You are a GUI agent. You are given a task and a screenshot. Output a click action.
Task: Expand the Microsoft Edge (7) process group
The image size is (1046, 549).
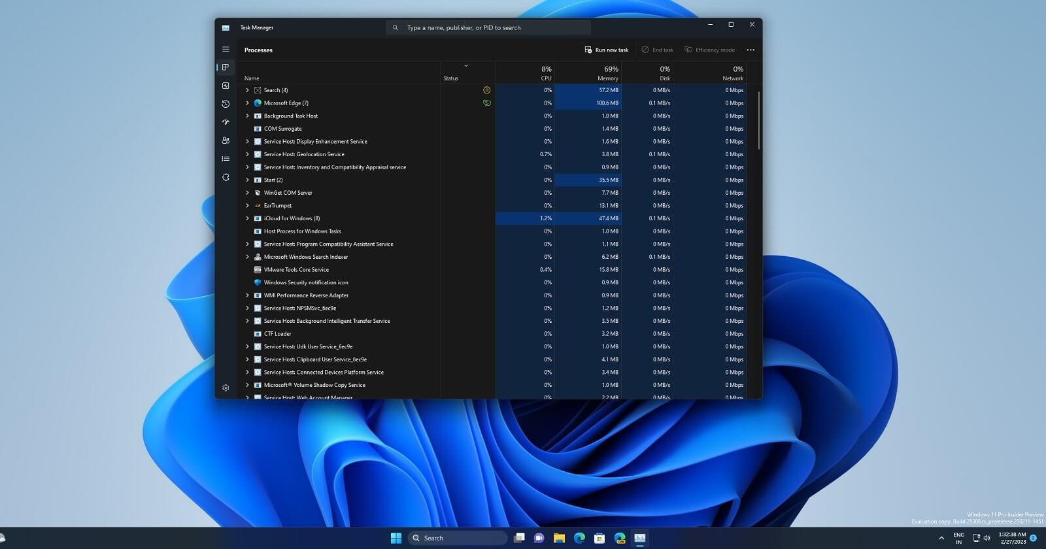coord(247,103)
